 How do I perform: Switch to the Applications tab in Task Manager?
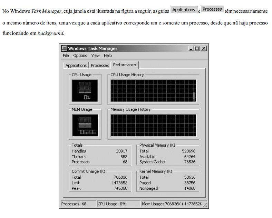click(x=76, y=65)
